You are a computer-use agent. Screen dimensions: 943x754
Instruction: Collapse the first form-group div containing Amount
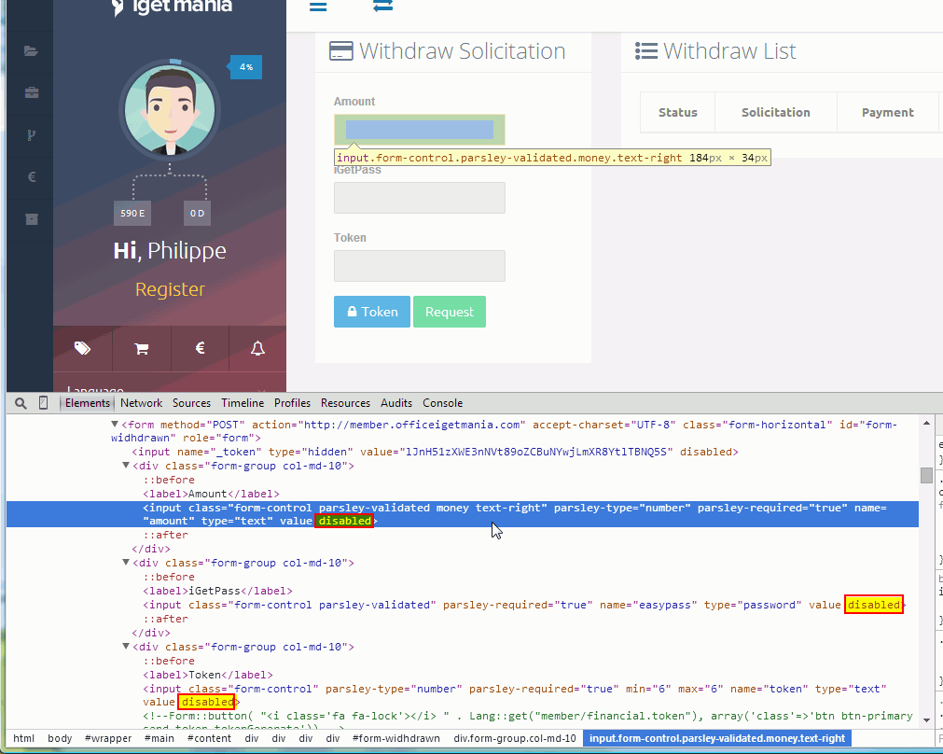click(x=127, y=466)
